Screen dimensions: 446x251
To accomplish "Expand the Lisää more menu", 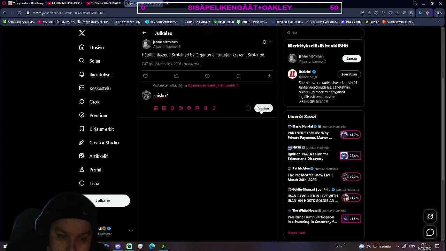I will pos(89,183).
